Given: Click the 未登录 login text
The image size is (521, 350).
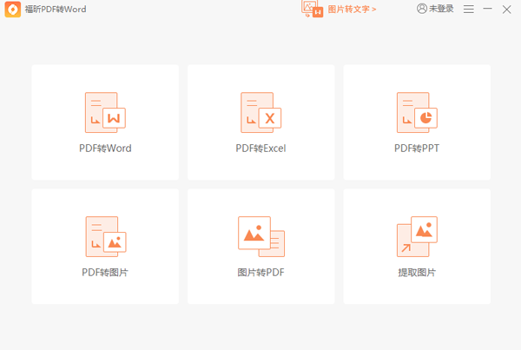Looking at the screenshot, I should 442,9.
